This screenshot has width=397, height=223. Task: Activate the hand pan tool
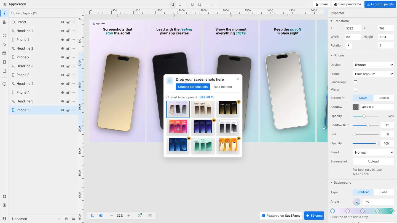(4, 22)
